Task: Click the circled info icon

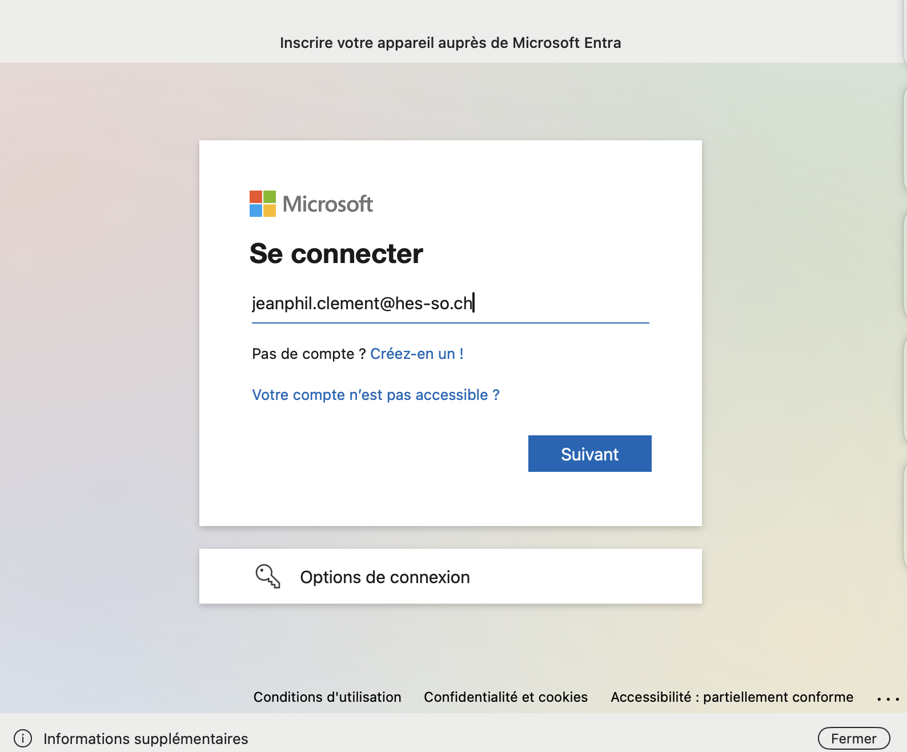Action: click(x=23, y=738)
